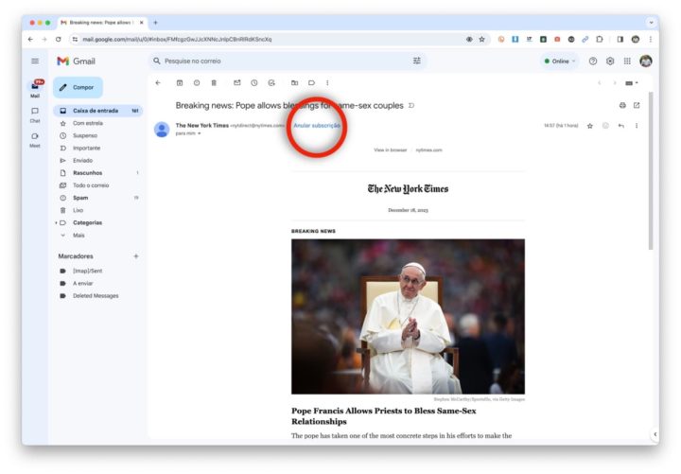The height and width of the screenshot is (474, 681).
Task: Open the Google account avatar menu
Action: [646, 61]
